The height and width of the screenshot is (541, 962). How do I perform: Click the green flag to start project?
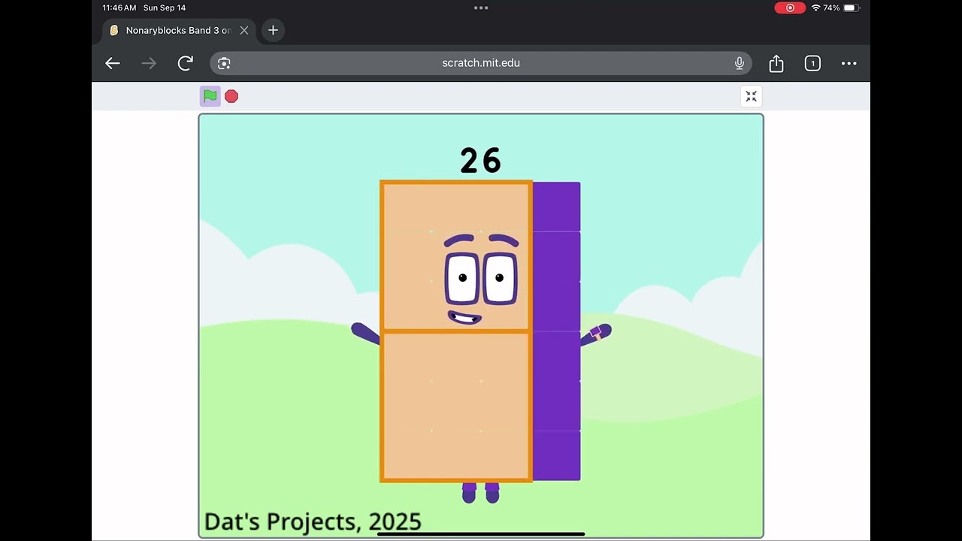[x=210, y=96]
